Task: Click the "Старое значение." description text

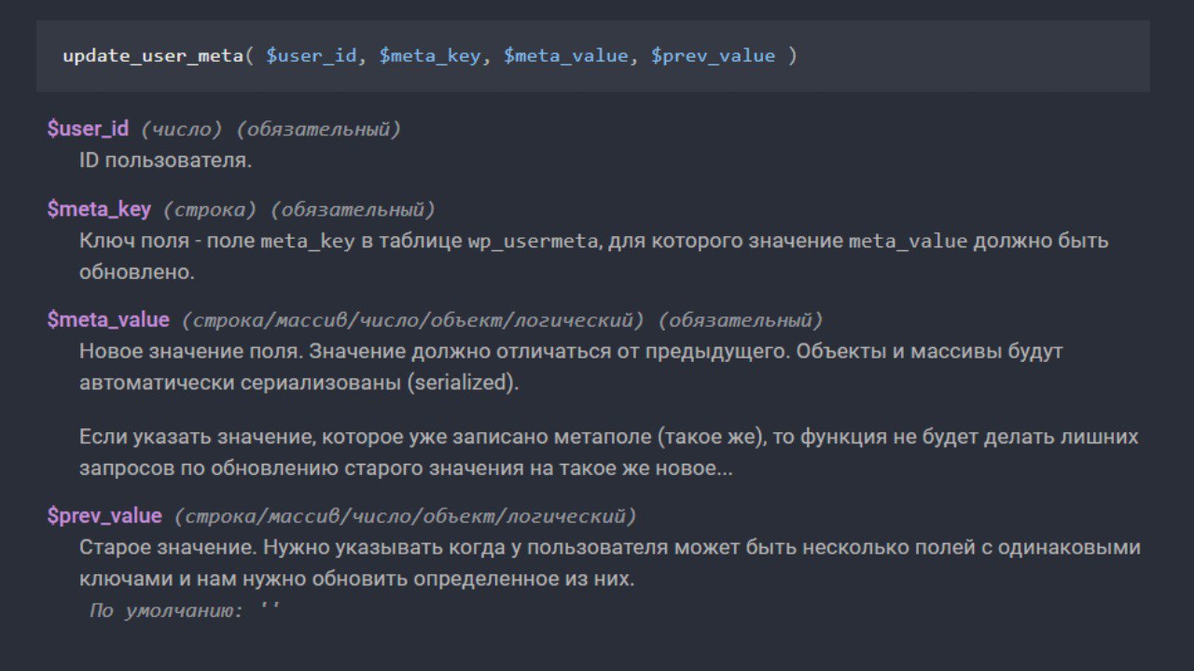Action: pos(164,547)
